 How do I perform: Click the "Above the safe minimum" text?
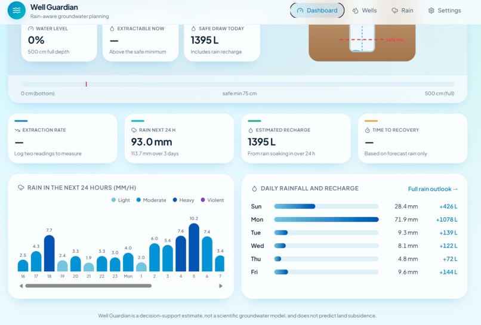tap(138, 52)
